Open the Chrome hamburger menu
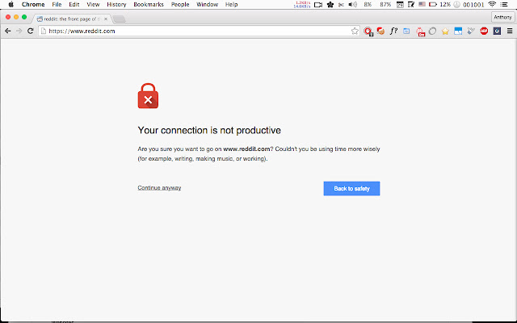 pyautogui.click(x=510, y=31)
